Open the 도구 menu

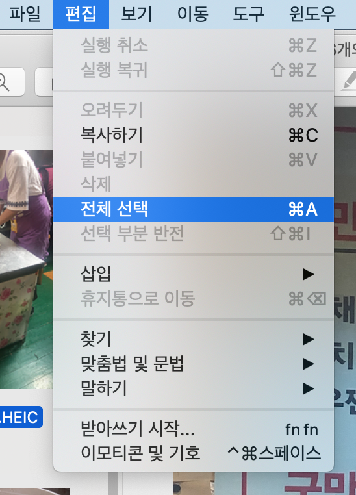[249, 14]
